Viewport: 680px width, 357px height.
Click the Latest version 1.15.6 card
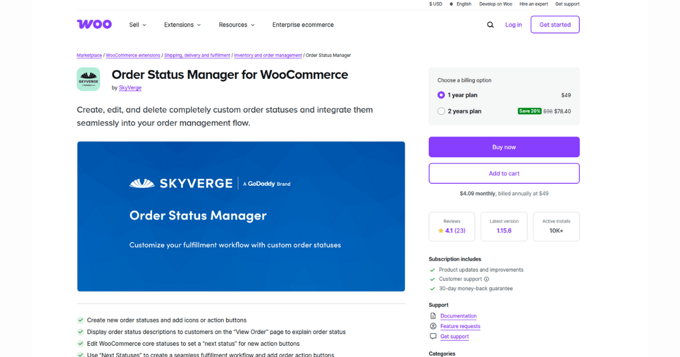(504, 227)
